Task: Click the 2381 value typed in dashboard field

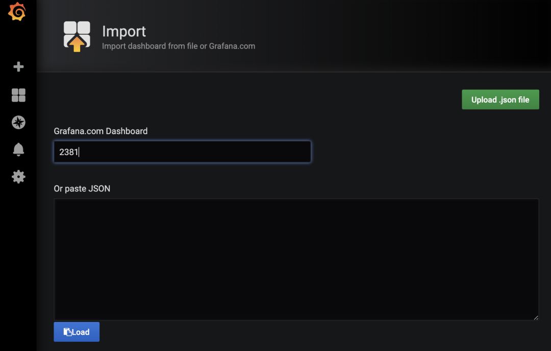Action: (68, 152)
